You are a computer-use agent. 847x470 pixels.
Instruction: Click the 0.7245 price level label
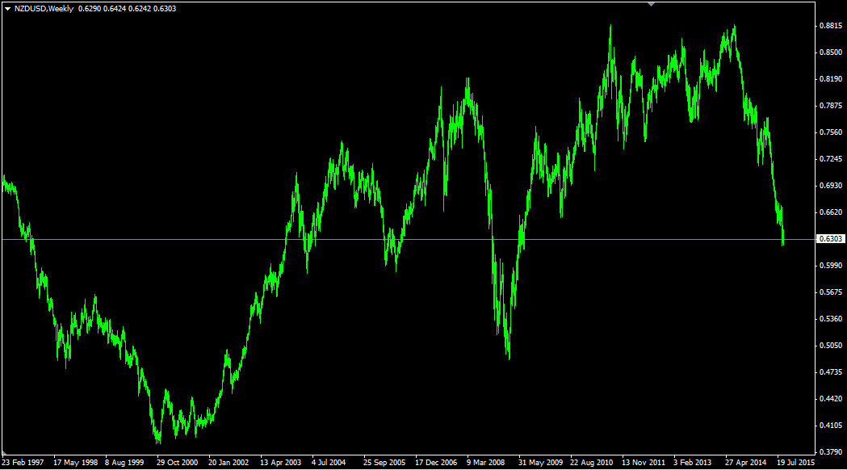pos(831,159)
